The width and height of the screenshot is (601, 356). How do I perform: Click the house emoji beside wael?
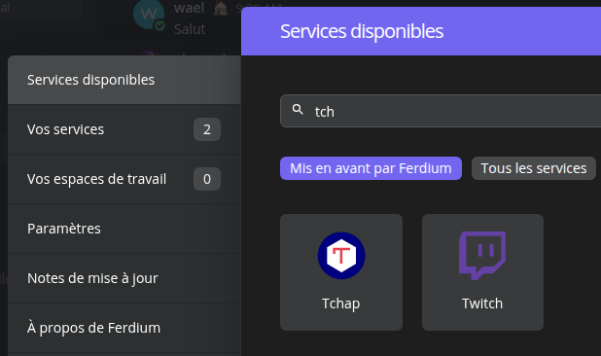221,8
